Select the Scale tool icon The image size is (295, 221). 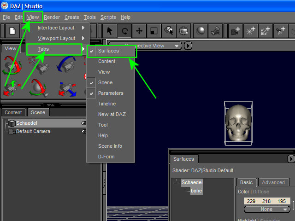[154, 31]
